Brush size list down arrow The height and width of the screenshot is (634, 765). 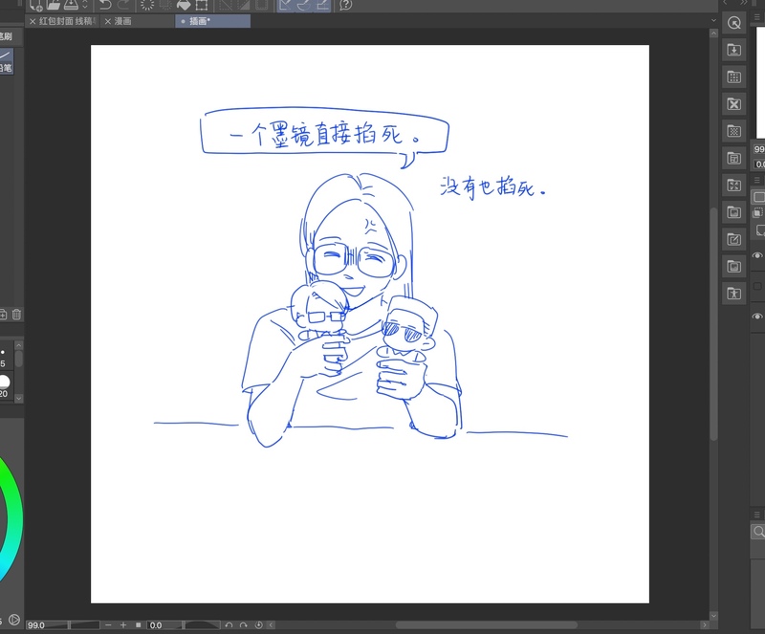point(18,398)
